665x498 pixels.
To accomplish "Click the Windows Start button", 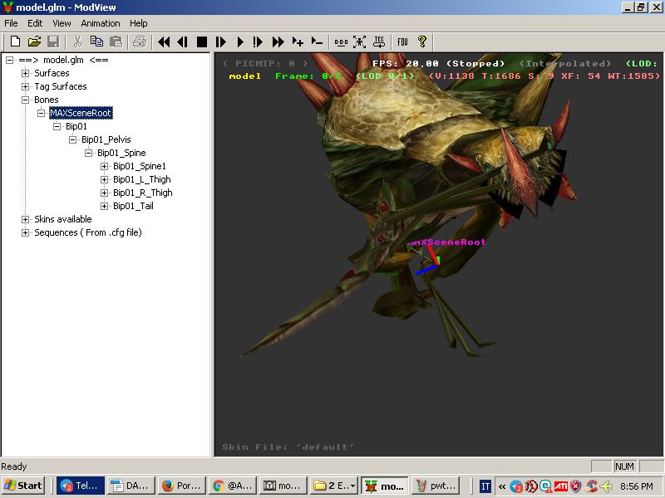I will (x=24, y=486).
